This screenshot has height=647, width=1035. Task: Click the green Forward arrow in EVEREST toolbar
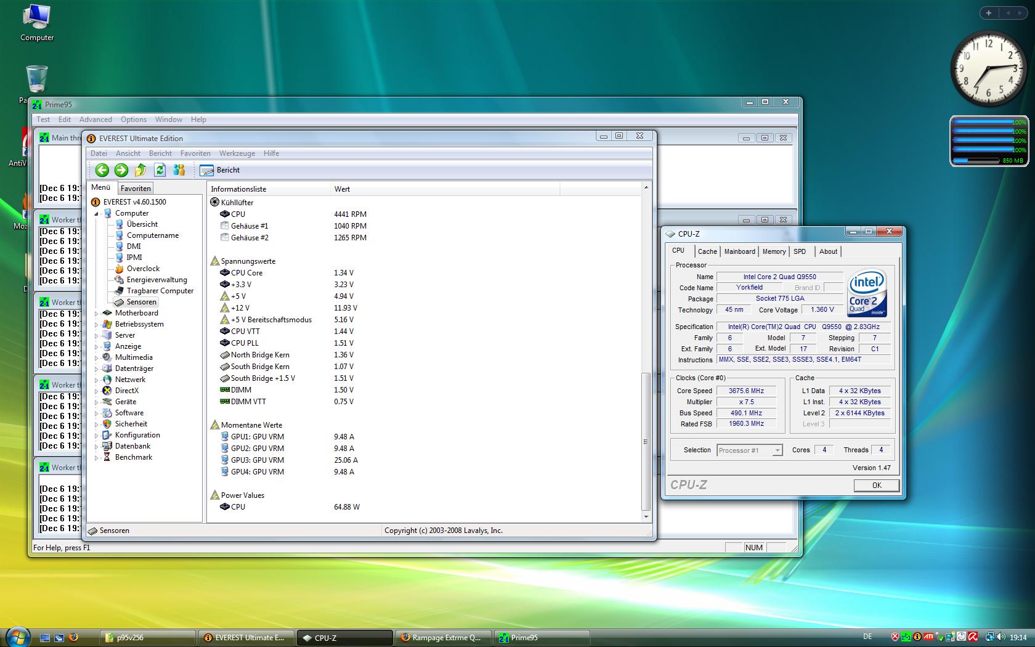point(121,170)
